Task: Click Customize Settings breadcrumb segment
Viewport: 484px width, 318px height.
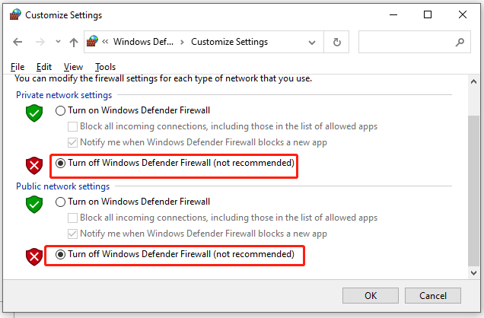Action: [x=229, y=42]
